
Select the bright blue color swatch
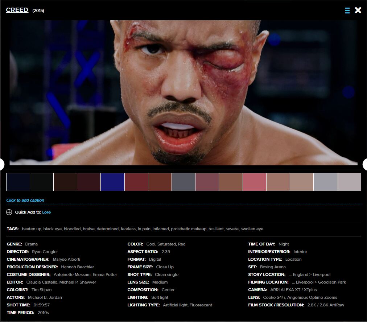(x=112, y=182)
